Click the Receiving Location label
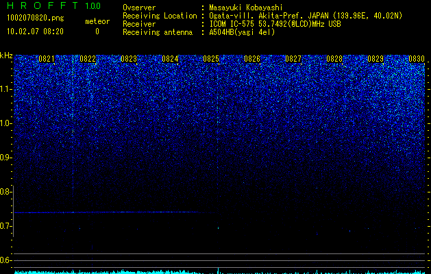Screen dimensions: 431x274 click(160, 16)
